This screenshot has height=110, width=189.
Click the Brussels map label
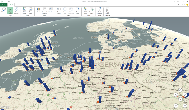[75, 70]
